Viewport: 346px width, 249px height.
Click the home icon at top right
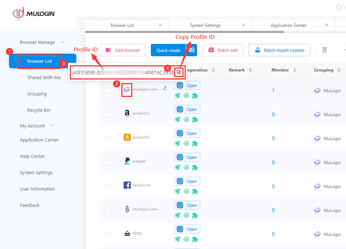point(338,8)
